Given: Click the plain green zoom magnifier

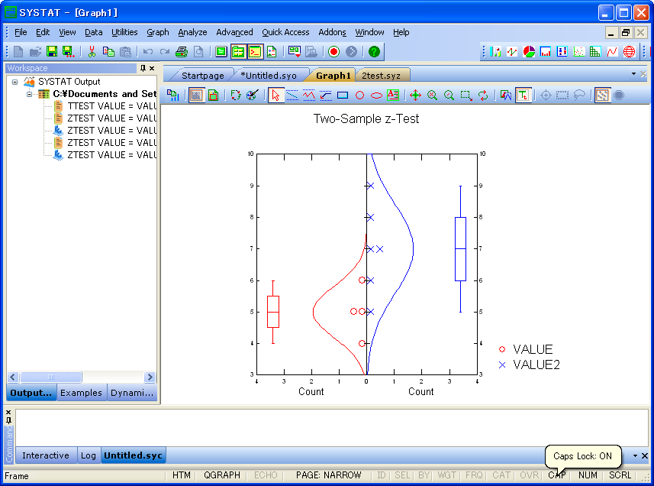Looking at the screenshot, I should 449,96.
